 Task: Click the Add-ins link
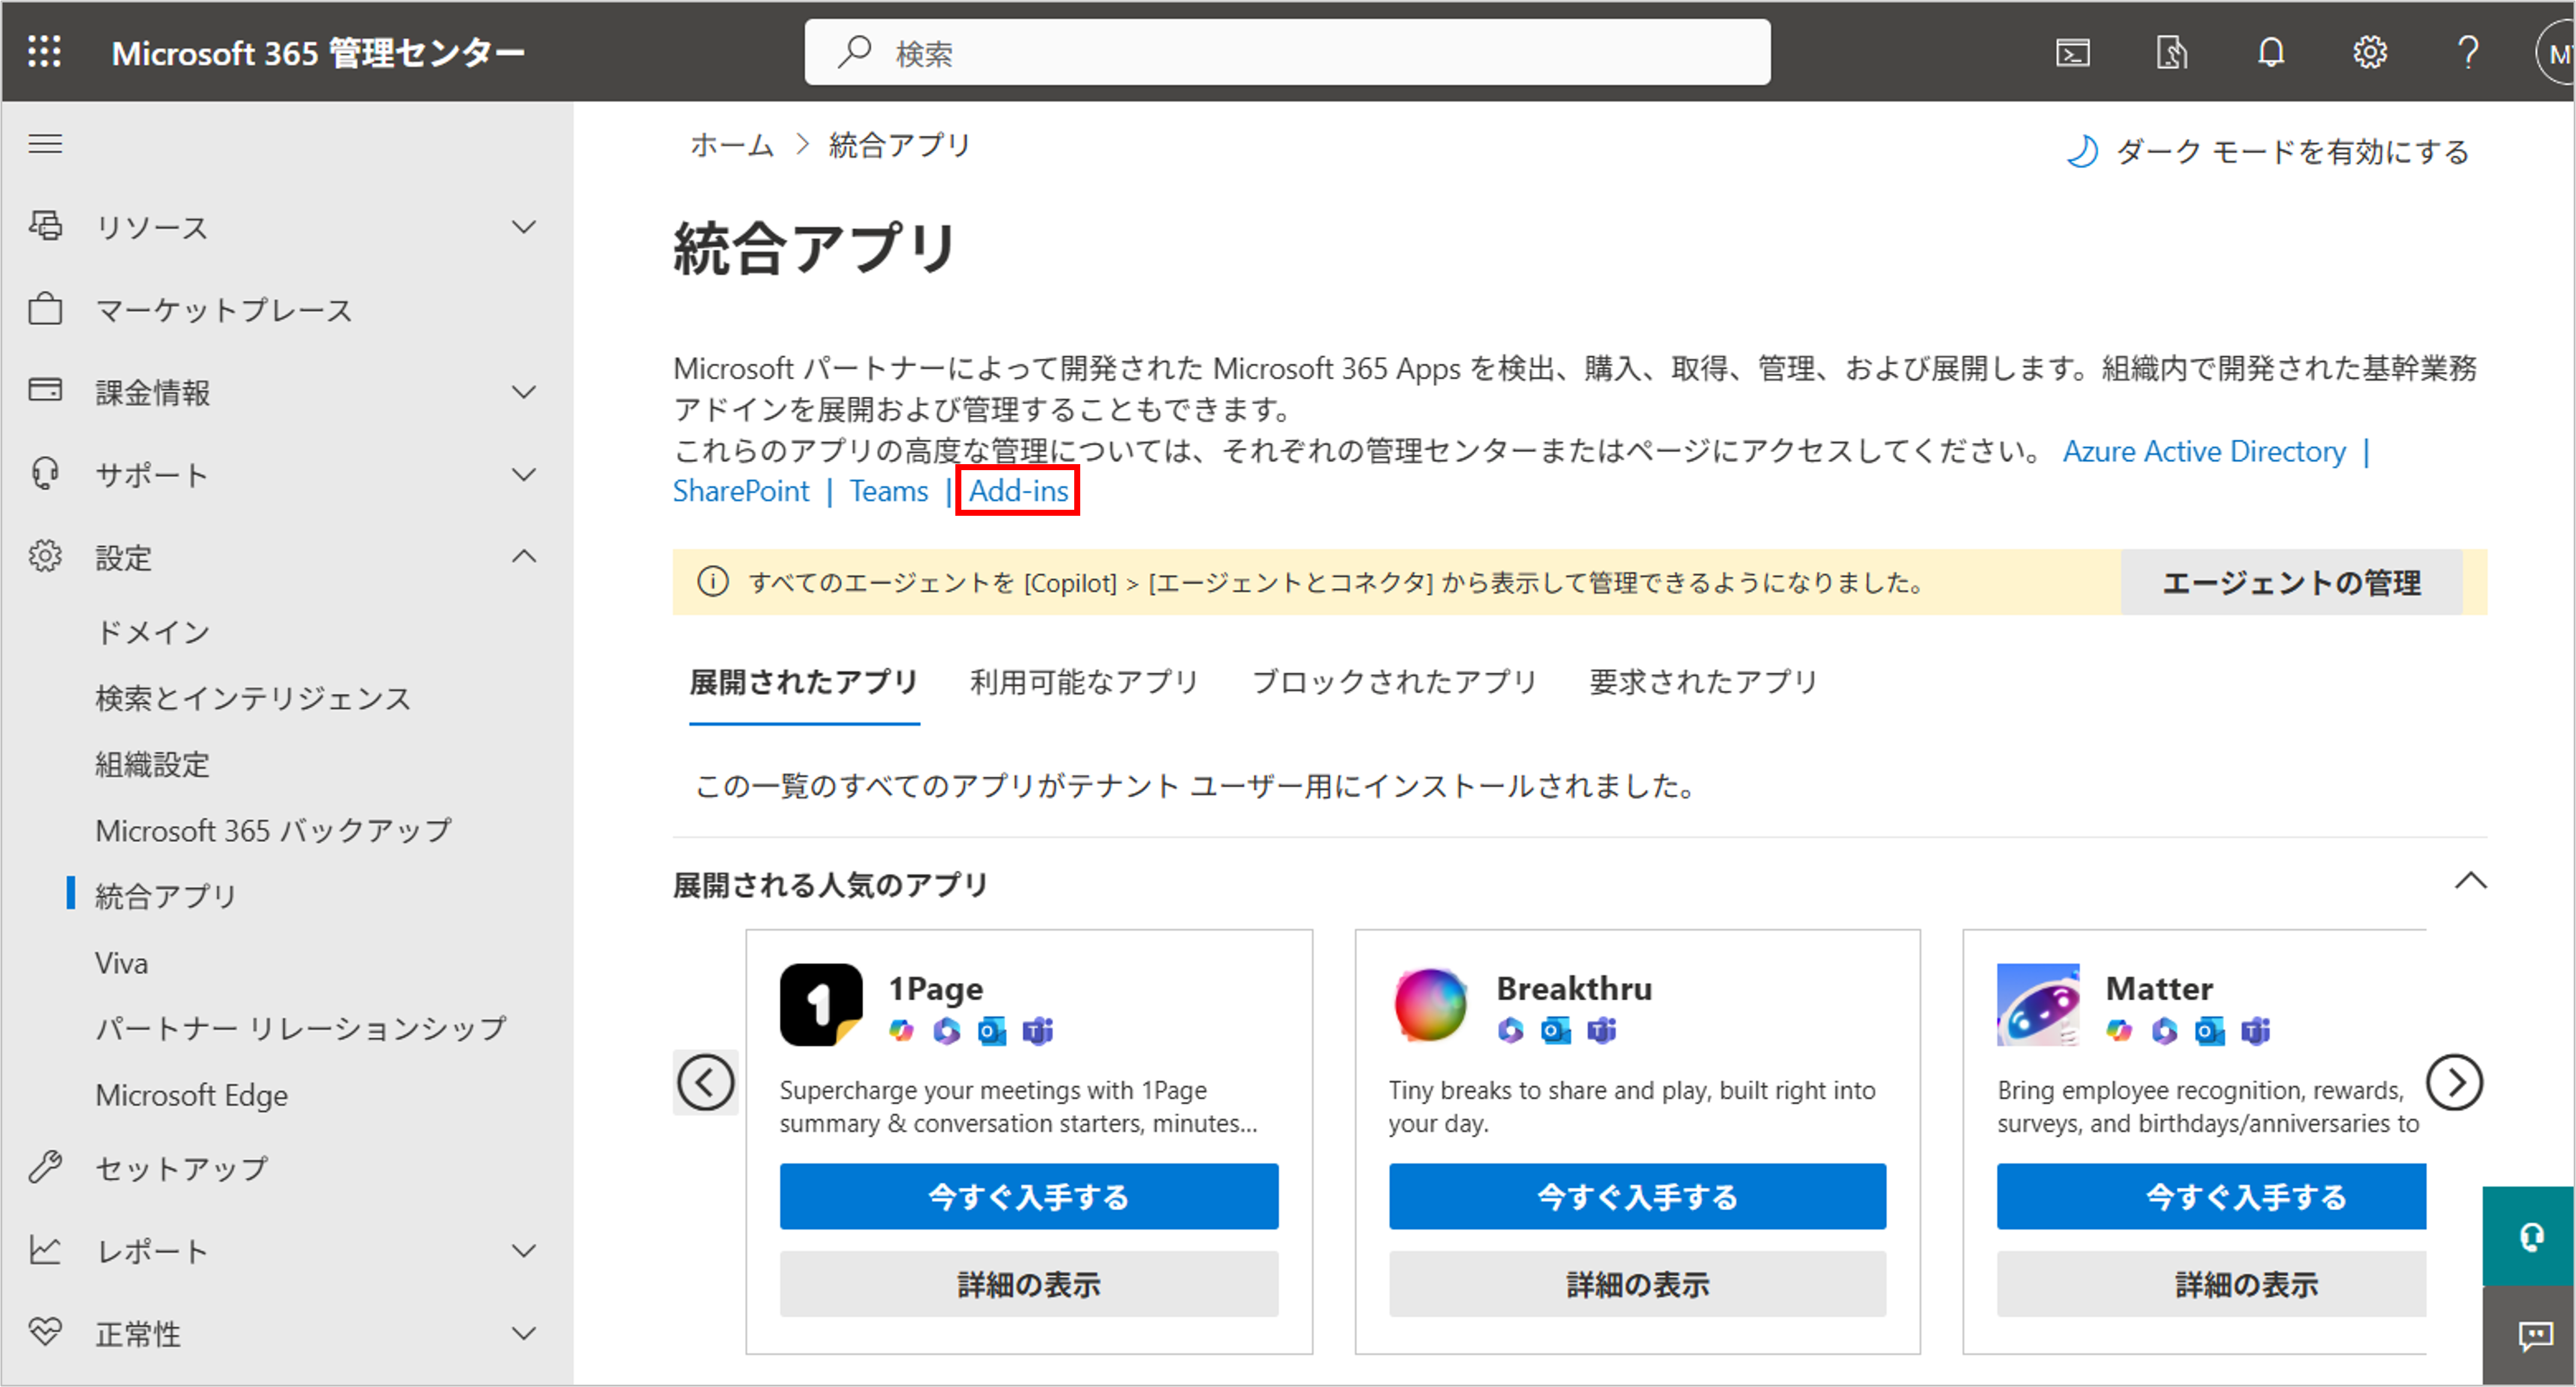click(x=1018, y=491)
